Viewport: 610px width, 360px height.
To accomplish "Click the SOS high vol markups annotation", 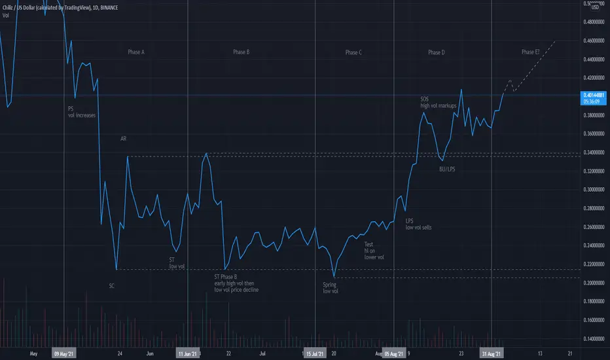I will 439,102.
